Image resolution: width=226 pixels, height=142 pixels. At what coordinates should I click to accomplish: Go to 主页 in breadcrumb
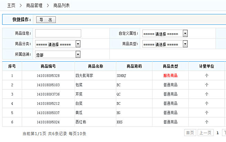tap(11, 6)
